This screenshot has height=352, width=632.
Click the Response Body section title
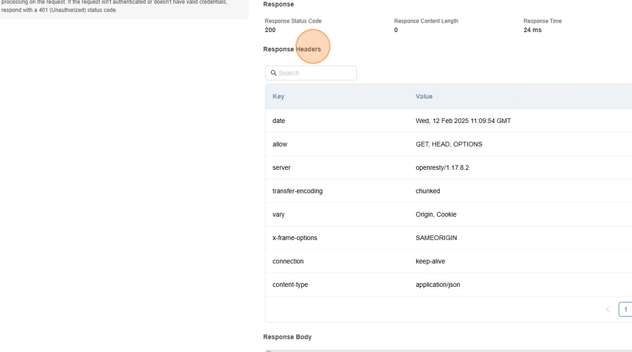[287, 337]
